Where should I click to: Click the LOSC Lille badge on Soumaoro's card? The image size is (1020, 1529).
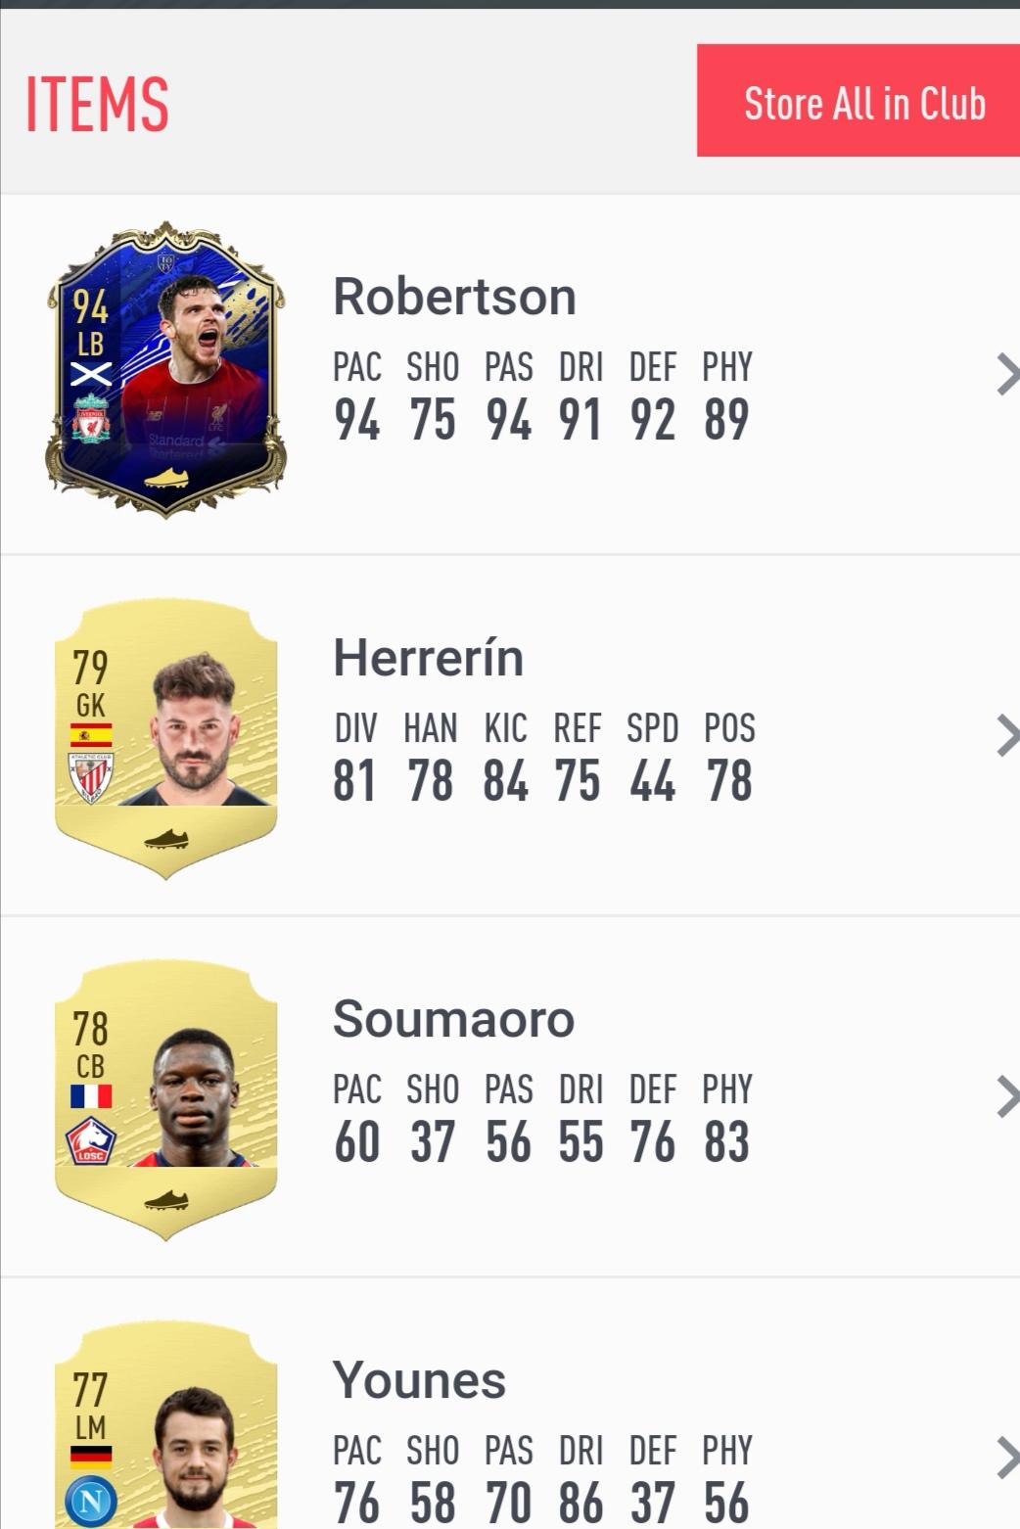click(91, 1140)
